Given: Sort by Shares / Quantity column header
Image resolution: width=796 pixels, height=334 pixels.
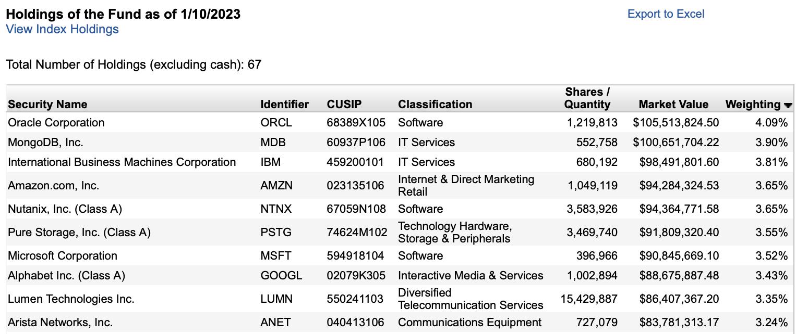Looking at the screenshot, I should point(587,98).
